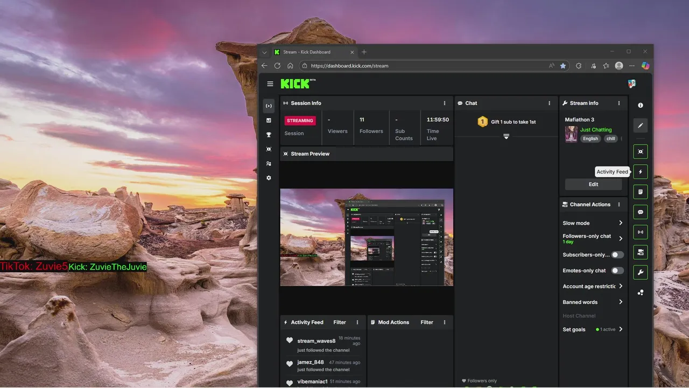
Task: Open the settings gear in left sidebar
Action: tap(269, 178)
